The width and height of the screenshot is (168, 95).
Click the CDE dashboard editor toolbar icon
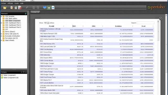(53, 8)
